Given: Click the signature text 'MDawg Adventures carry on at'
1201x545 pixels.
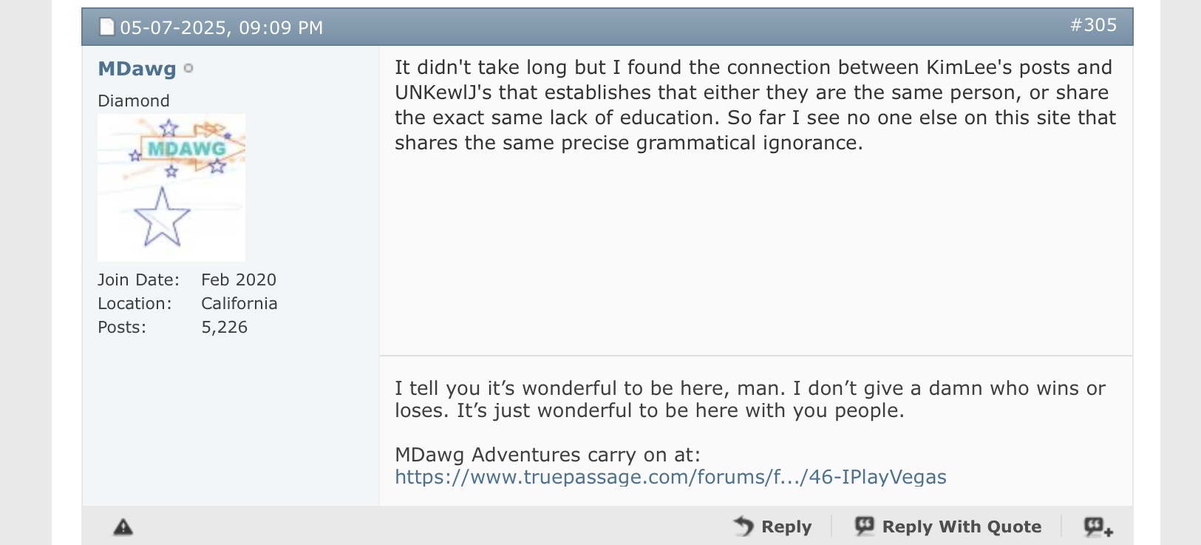Looking at the screenshot, I should point(548,455).
